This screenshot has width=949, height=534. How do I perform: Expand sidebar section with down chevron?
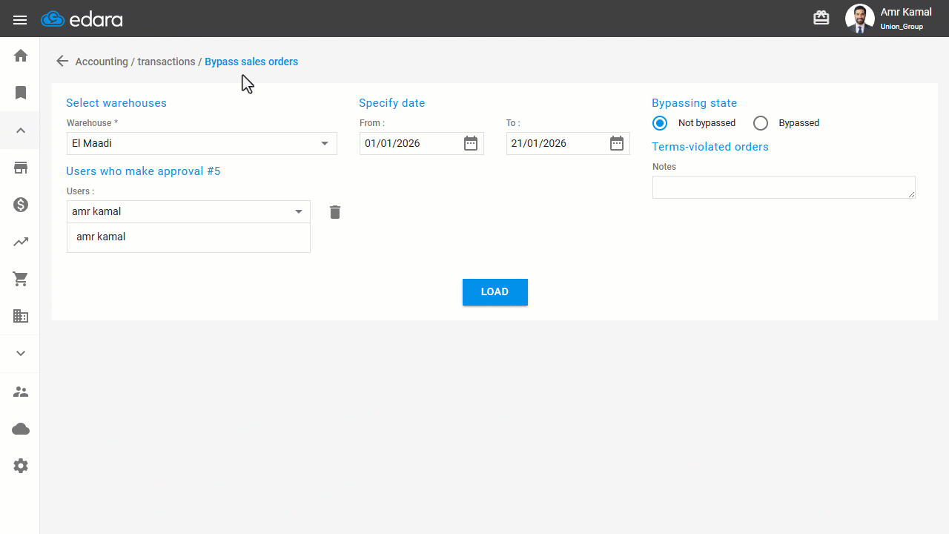point(21,354)
